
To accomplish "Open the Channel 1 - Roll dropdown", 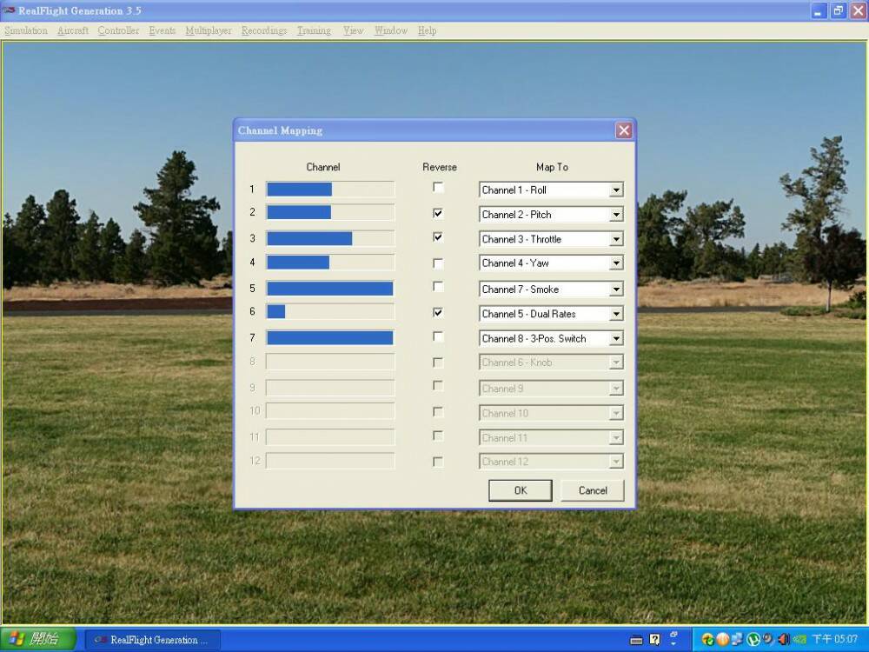I will [x=616, y=190].
